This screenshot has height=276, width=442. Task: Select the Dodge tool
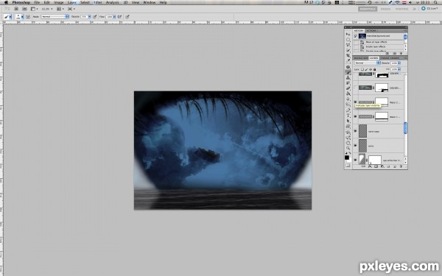(x=348, y=104)
